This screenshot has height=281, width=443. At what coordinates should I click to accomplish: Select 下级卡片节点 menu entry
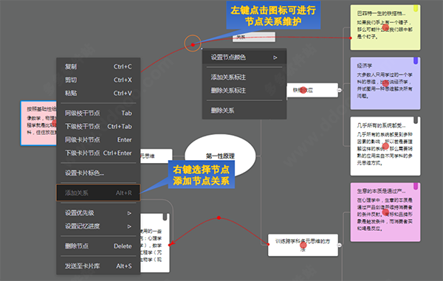98,153
